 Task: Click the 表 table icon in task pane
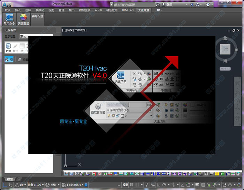pyautogui.click(x=22, y=48)
